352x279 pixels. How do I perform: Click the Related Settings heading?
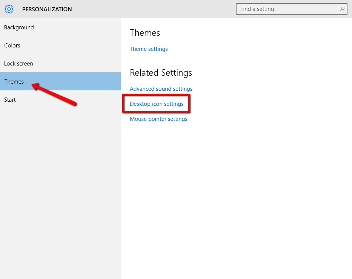pos(161,73)
